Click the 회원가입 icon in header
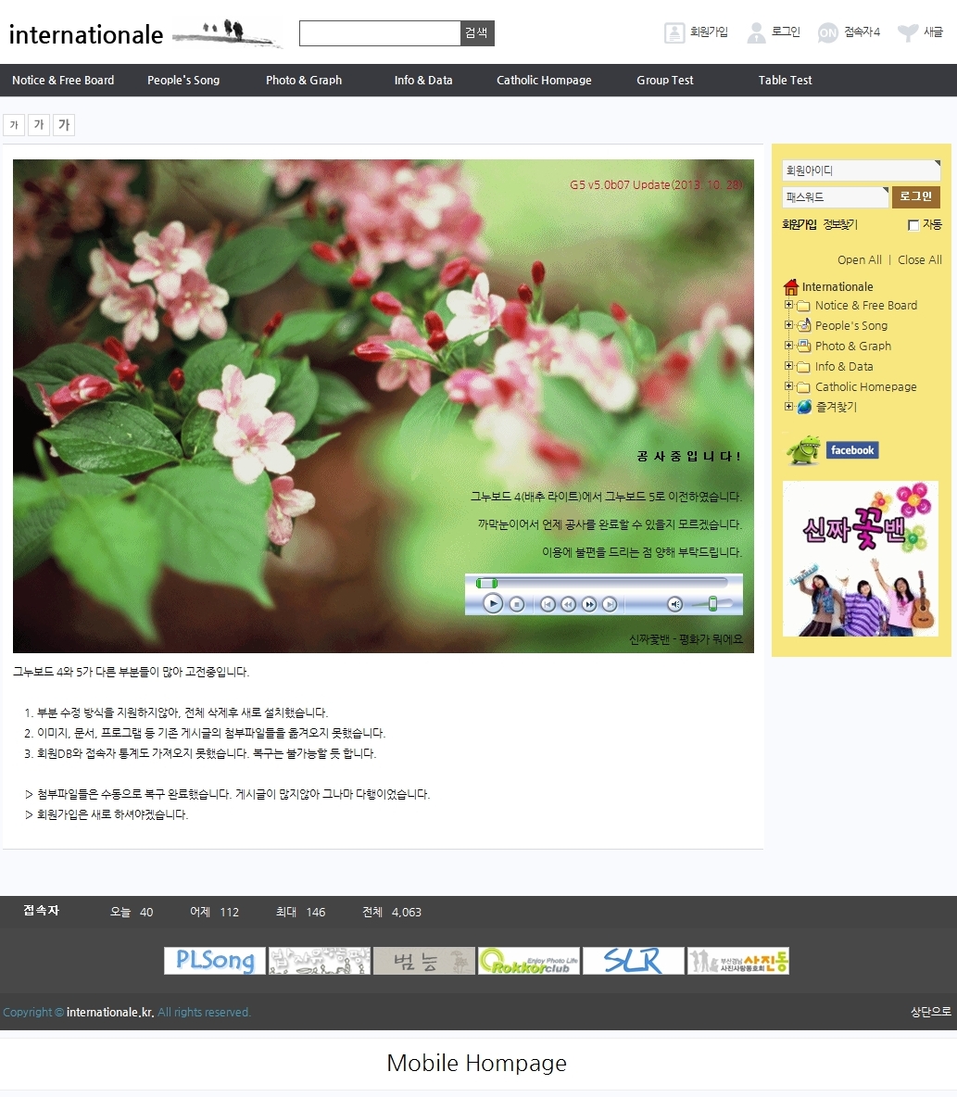This screenshot has height=1097, width=957. (674, 32)
